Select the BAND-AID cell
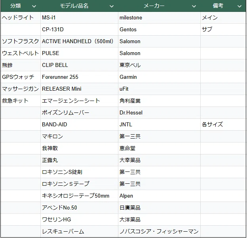 pyautogui.click(x=79, y=124)
